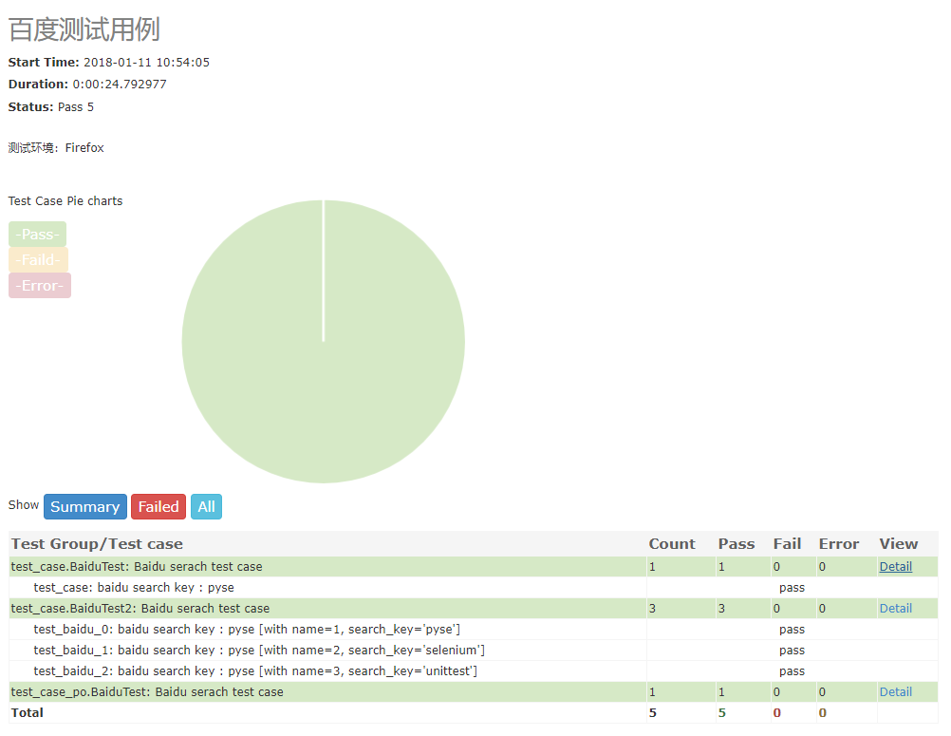Click the Total count value 5

(653, 713)
